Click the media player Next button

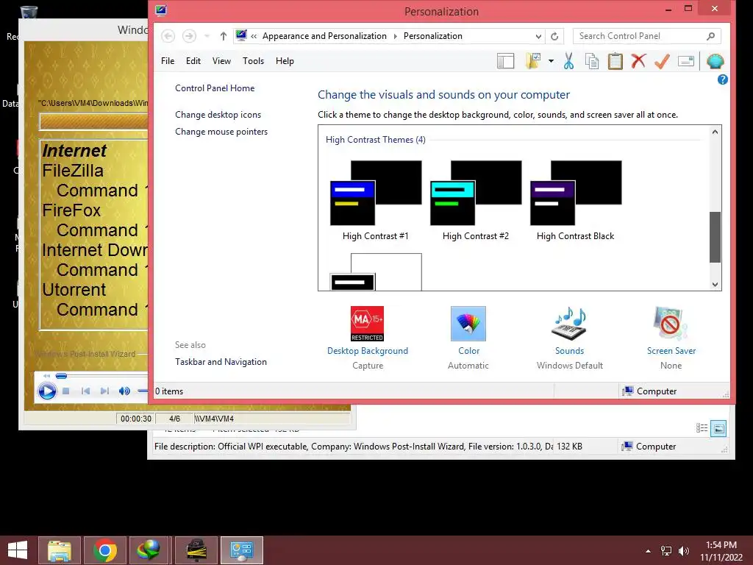click(x=104, y=391)
